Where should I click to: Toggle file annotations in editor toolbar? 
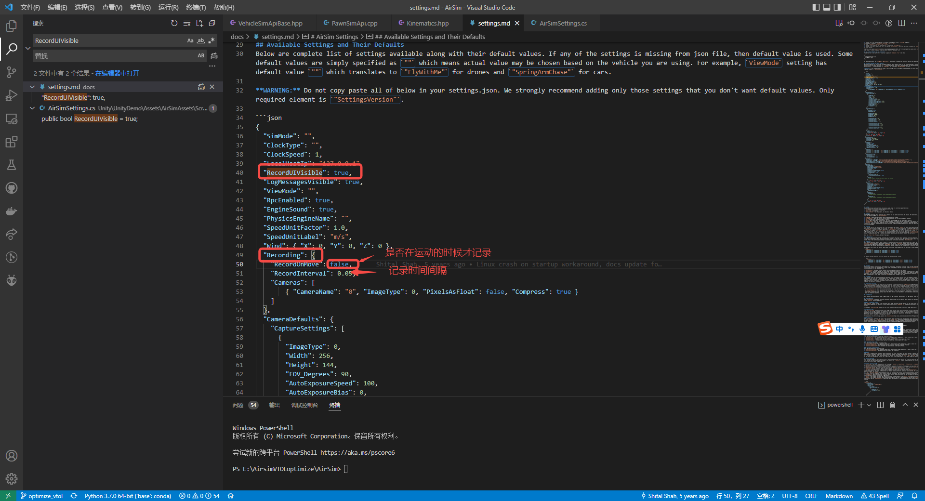click(x=889, y=23)
